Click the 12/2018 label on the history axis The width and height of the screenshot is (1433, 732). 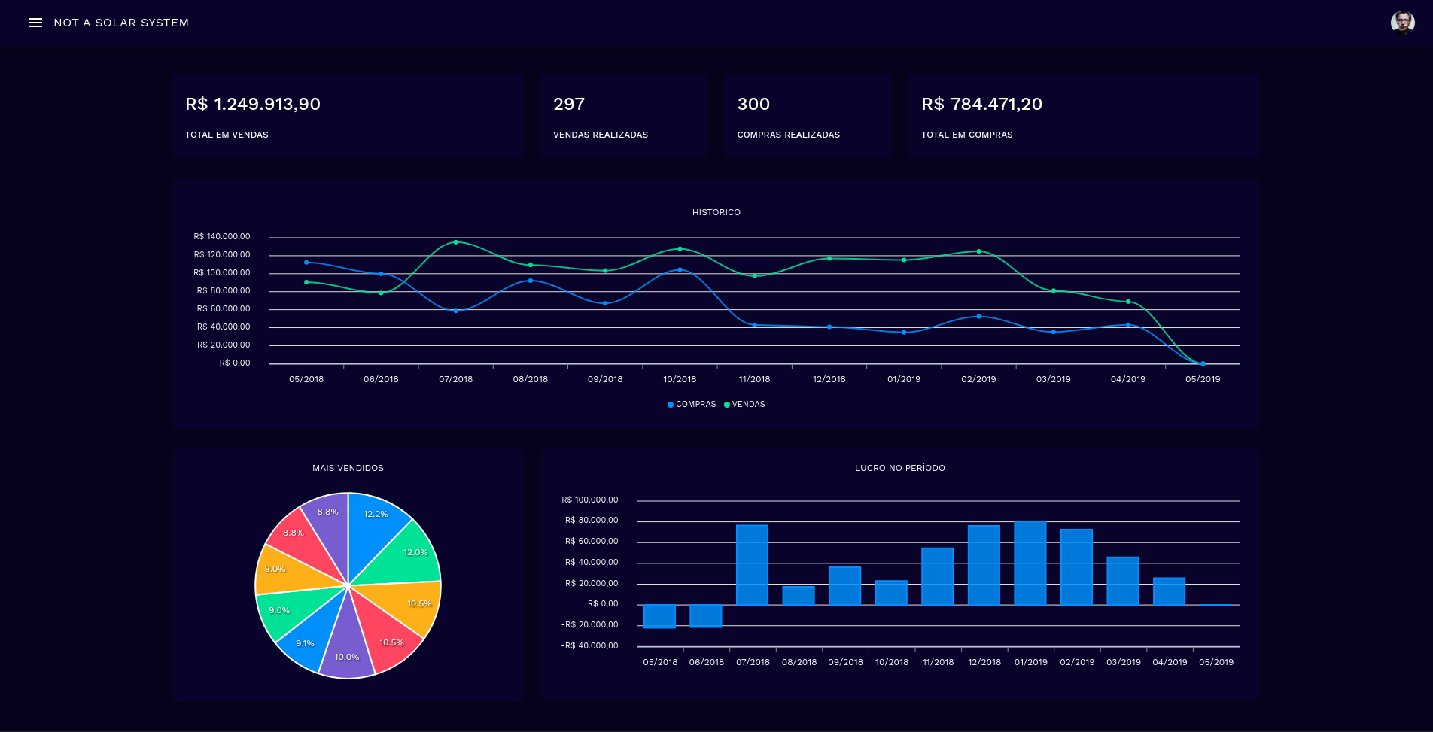pyautogui.click(x=829, y=379)
